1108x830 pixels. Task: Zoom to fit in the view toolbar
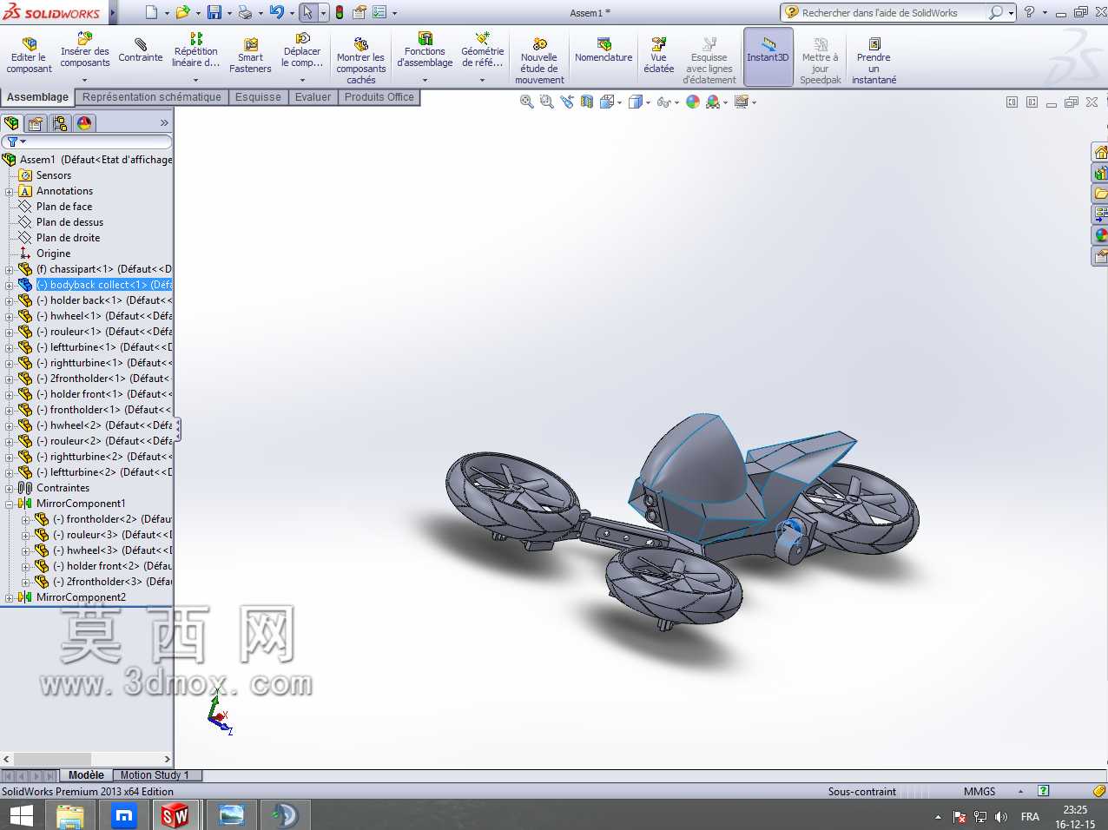coord(526,102)
